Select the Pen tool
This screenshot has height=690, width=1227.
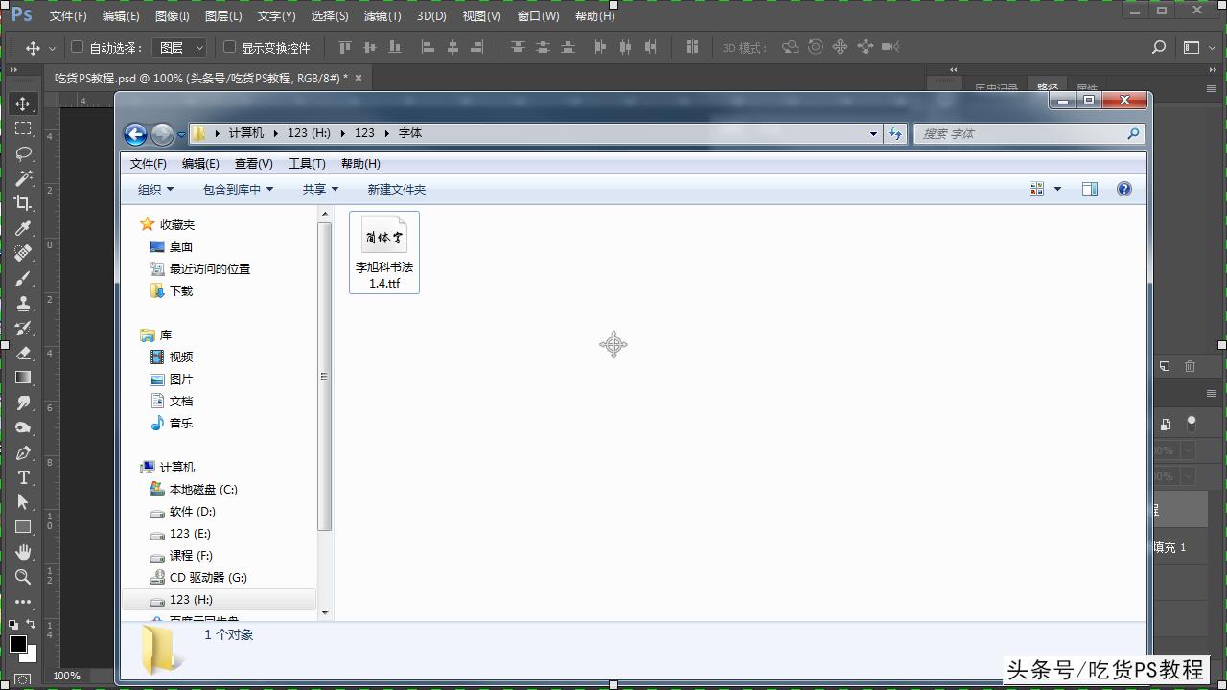point(23,452)
